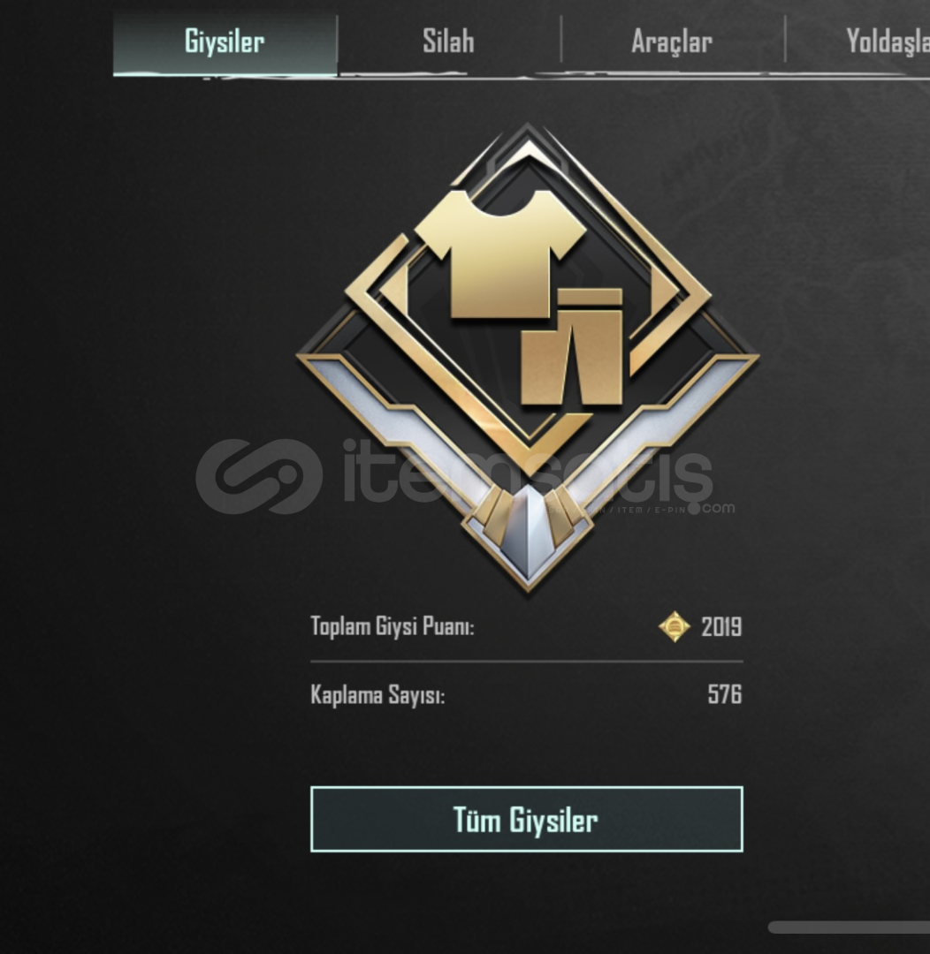Screen dimensions: 930x954
Task: Click the left silver wing of the badge
Action: [x=396, y=426]
